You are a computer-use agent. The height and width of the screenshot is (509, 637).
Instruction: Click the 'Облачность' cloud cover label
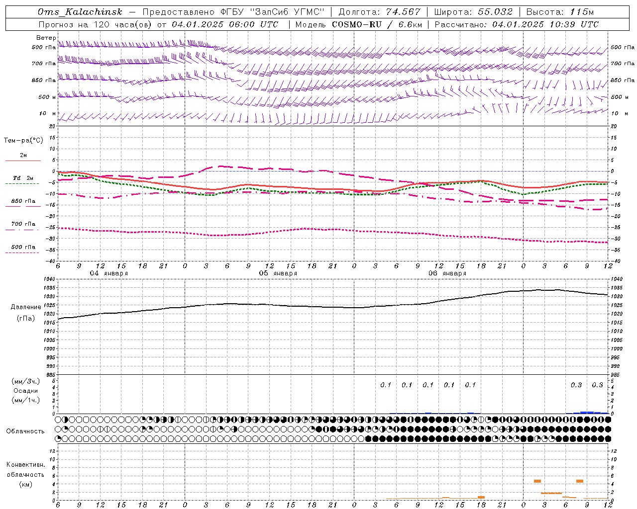coord(25,431)
